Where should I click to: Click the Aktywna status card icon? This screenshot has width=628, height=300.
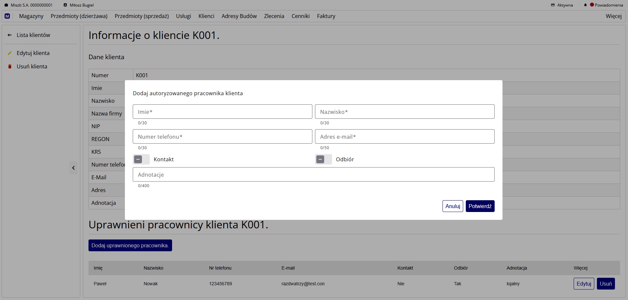pos(553,5)
